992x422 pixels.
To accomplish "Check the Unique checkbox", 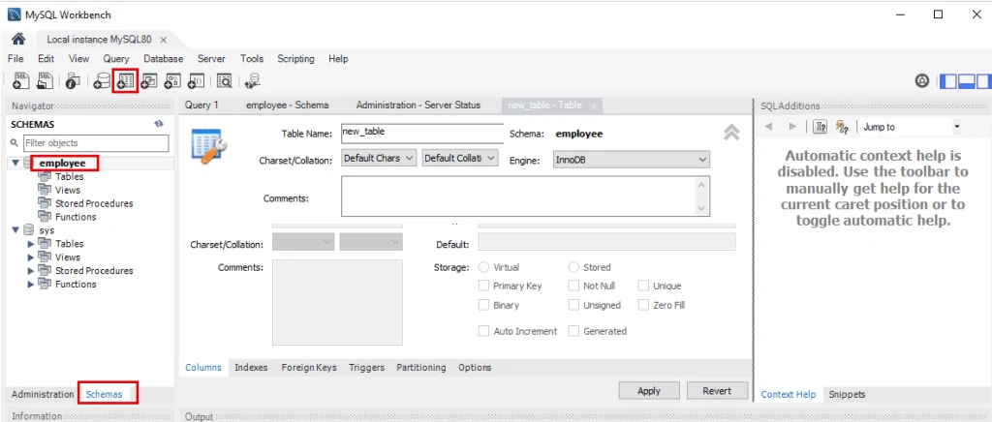I will [643, 286].
